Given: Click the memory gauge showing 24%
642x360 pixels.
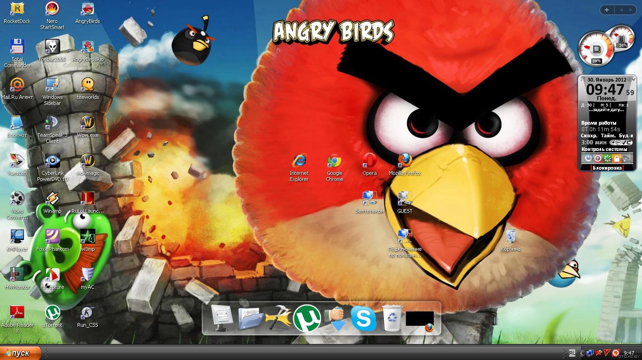Looking at the screenshot, I should click(x=622, y=37).
